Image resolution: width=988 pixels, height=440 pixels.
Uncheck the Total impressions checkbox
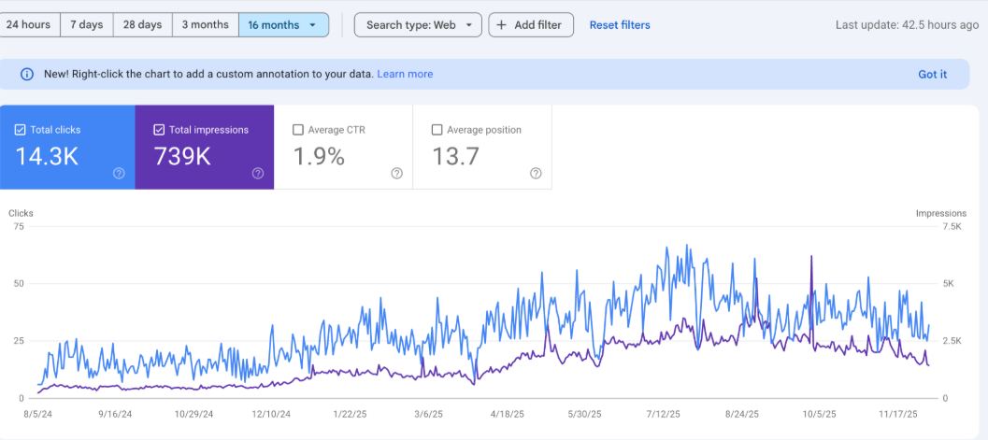[159, 130]
